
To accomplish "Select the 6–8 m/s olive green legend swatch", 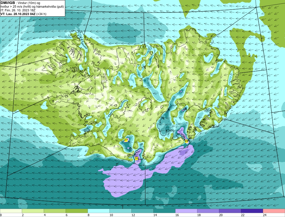I will [x=77, y=211].
